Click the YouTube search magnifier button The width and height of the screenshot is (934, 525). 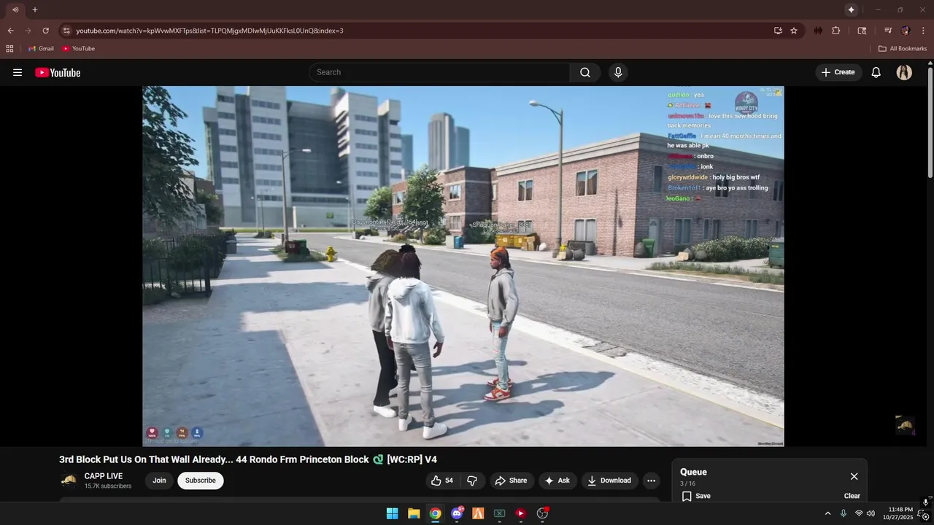click(x=585, y=72)
